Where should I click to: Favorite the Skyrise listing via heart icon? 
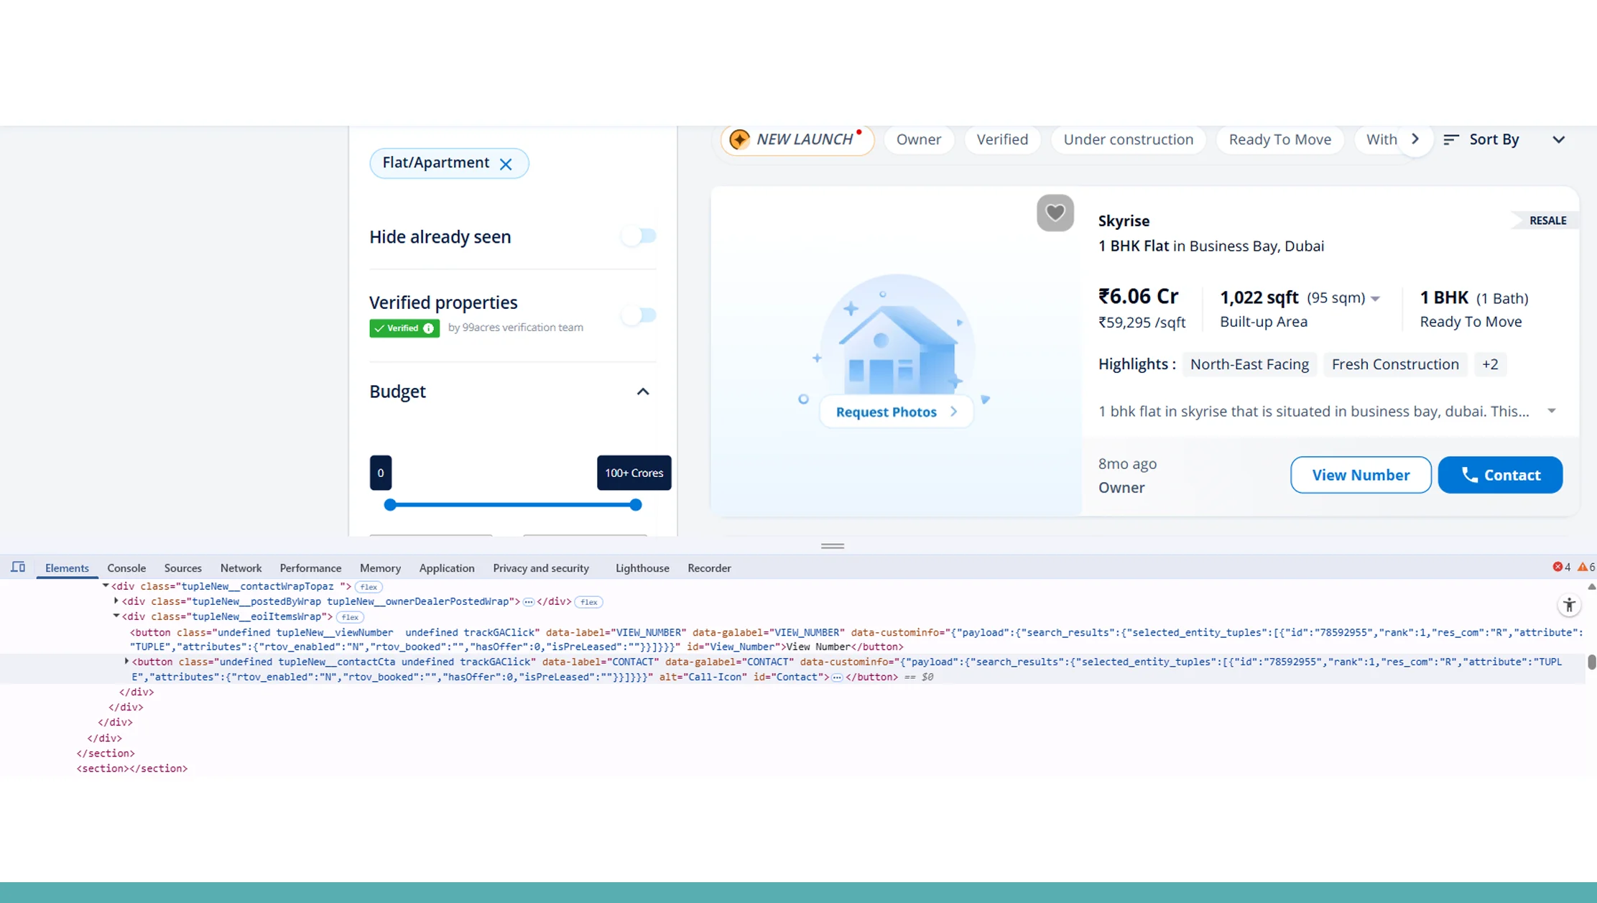(1055, 213)
